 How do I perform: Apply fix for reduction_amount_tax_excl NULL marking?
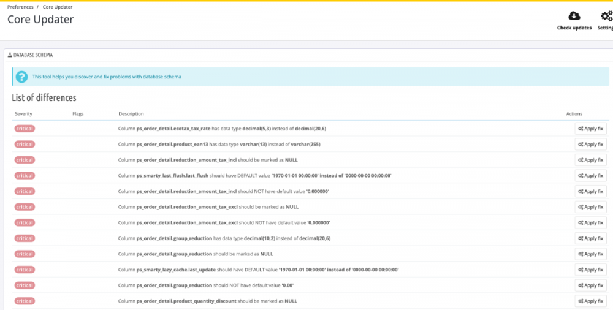pos(590,207)
